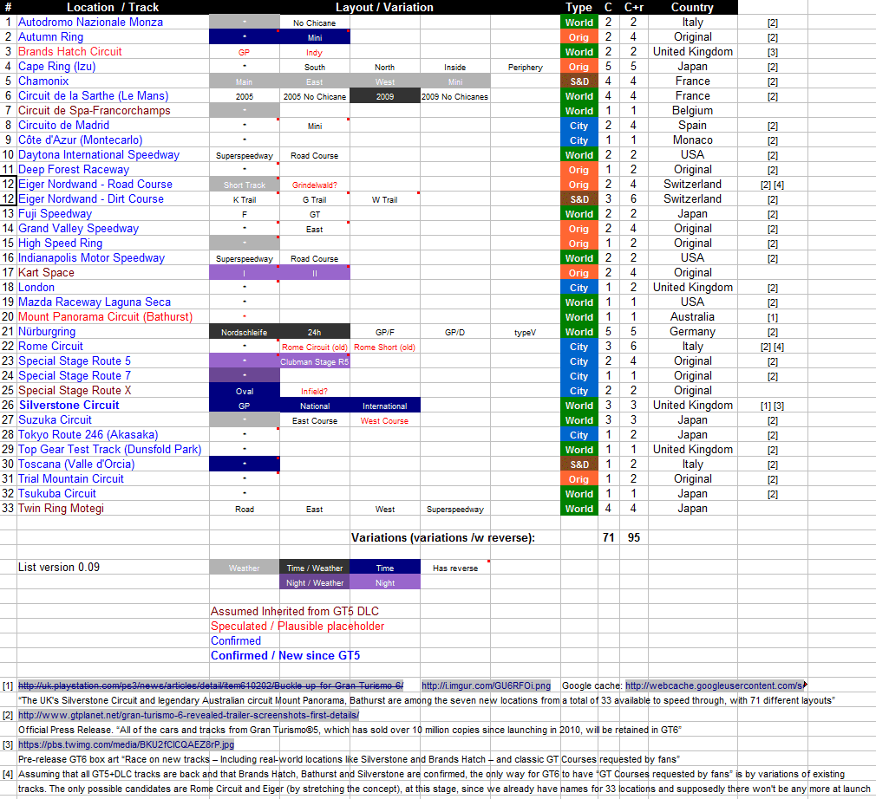Click the Orig type badge for Kart Space
Viewport: 876px width, 799px height.
click(579, 273)
